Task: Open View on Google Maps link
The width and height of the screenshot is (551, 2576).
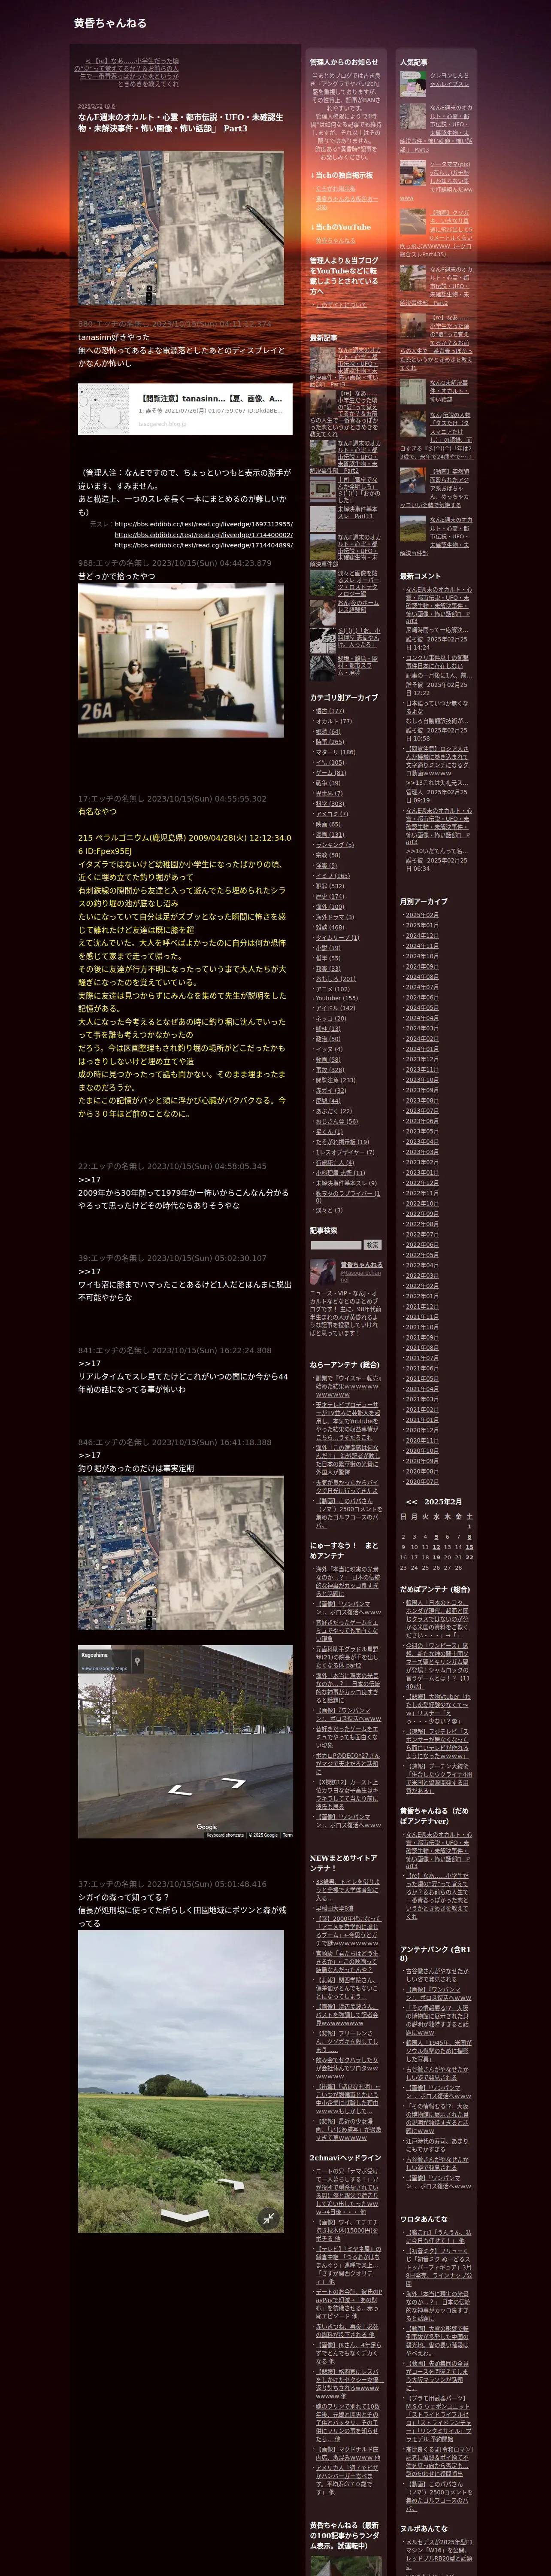Action: (x=104, y=1668)
